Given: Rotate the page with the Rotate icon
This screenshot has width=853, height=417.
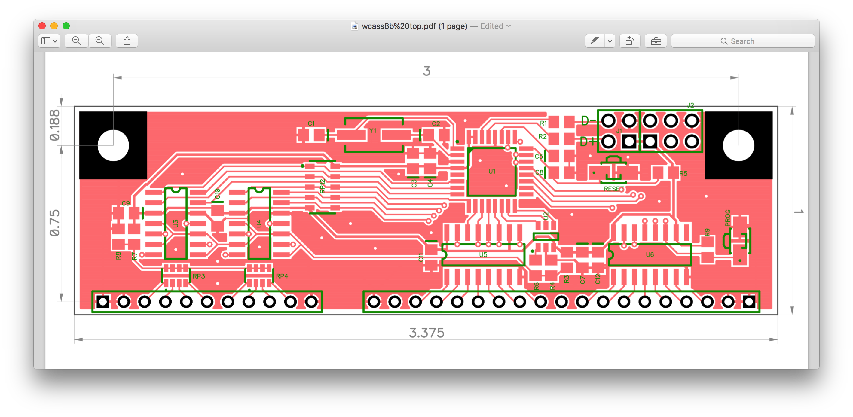Looking at the screenshot, I should (629, 41).
